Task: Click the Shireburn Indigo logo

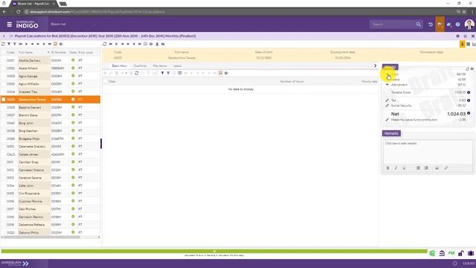Action: click(x=27, y=25)
